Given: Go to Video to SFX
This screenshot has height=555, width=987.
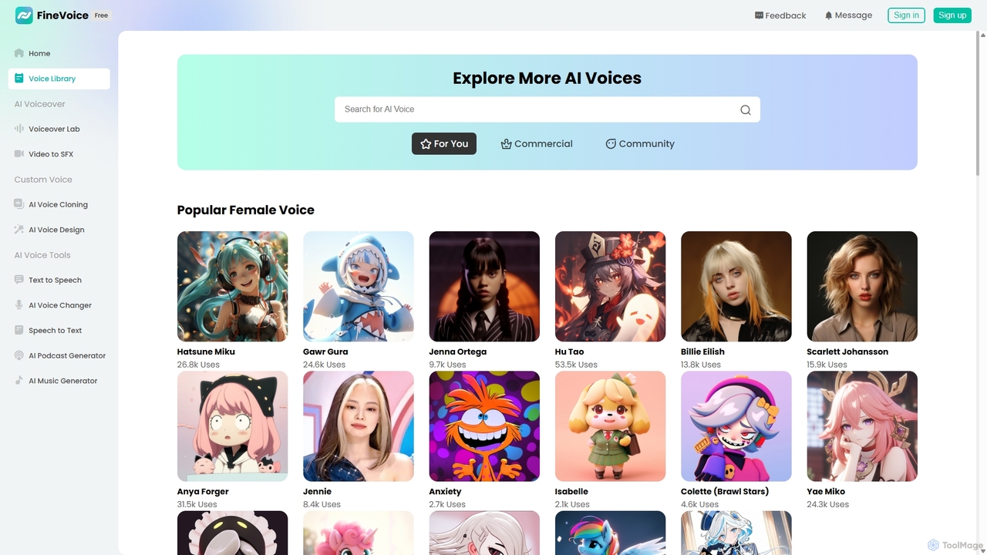Looking at the screenshot, I should [x=59, y=154].
